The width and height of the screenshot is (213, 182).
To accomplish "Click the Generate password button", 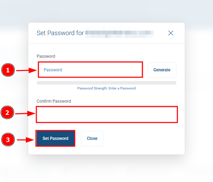I will click(162, 70).
